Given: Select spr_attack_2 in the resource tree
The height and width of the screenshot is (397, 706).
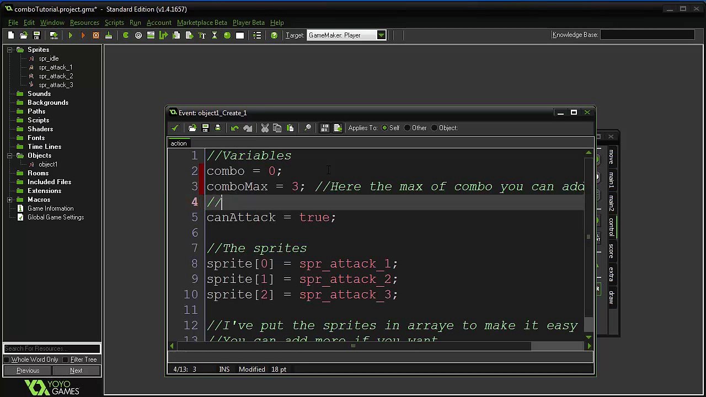Looking at the screenshot, I should coord(56,76).
